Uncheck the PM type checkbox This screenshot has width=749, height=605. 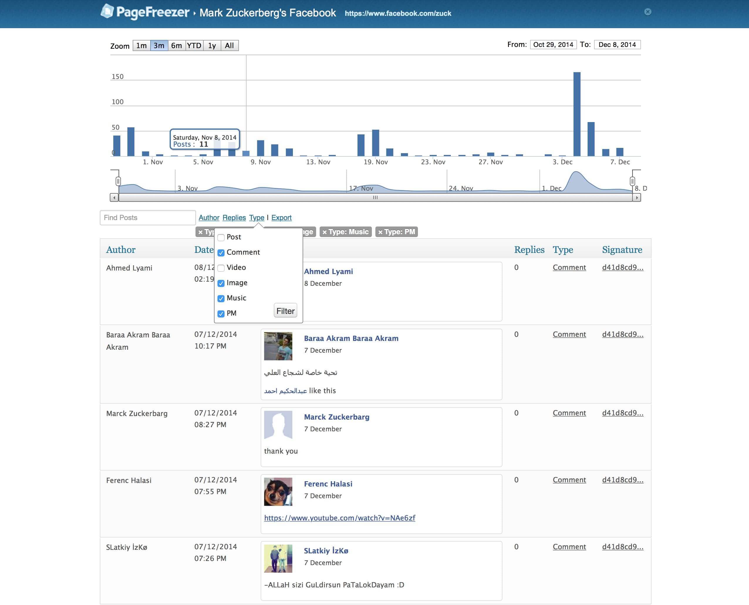[221, 314]
